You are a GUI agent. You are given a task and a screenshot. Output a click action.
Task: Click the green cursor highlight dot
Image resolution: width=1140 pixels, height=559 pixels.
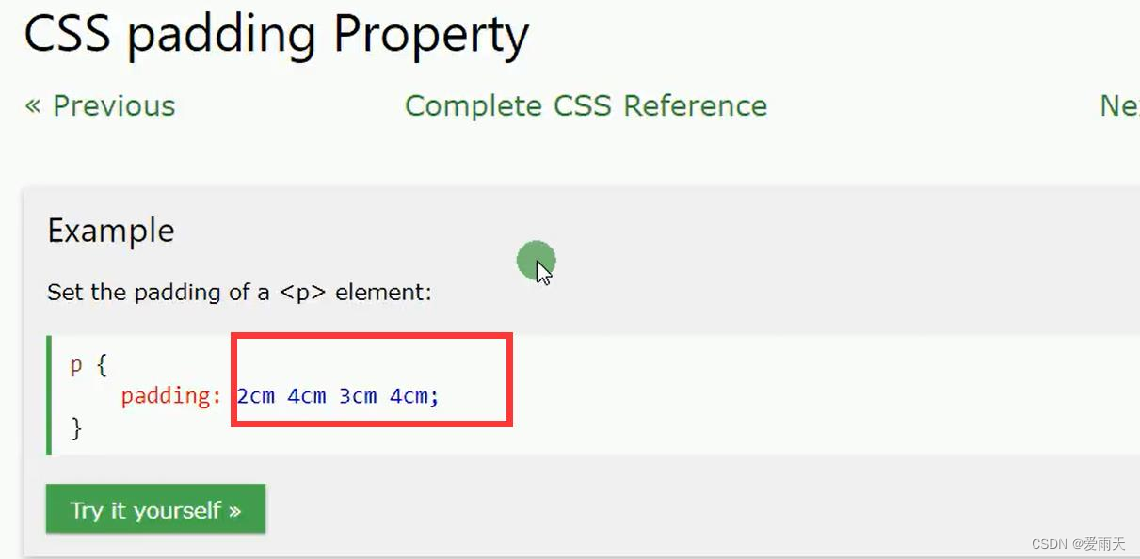tap(535, 260)
